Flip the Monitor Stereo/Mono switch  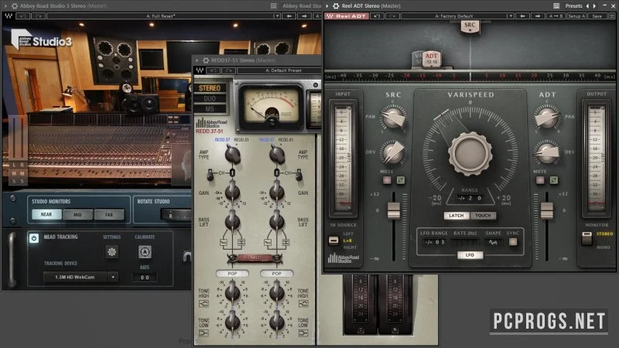(587, 238)
